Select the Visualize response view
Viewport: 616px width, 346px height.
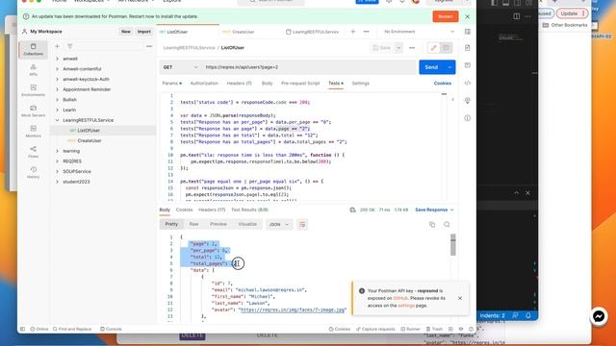pyautogui.click(x=247, y=224)
